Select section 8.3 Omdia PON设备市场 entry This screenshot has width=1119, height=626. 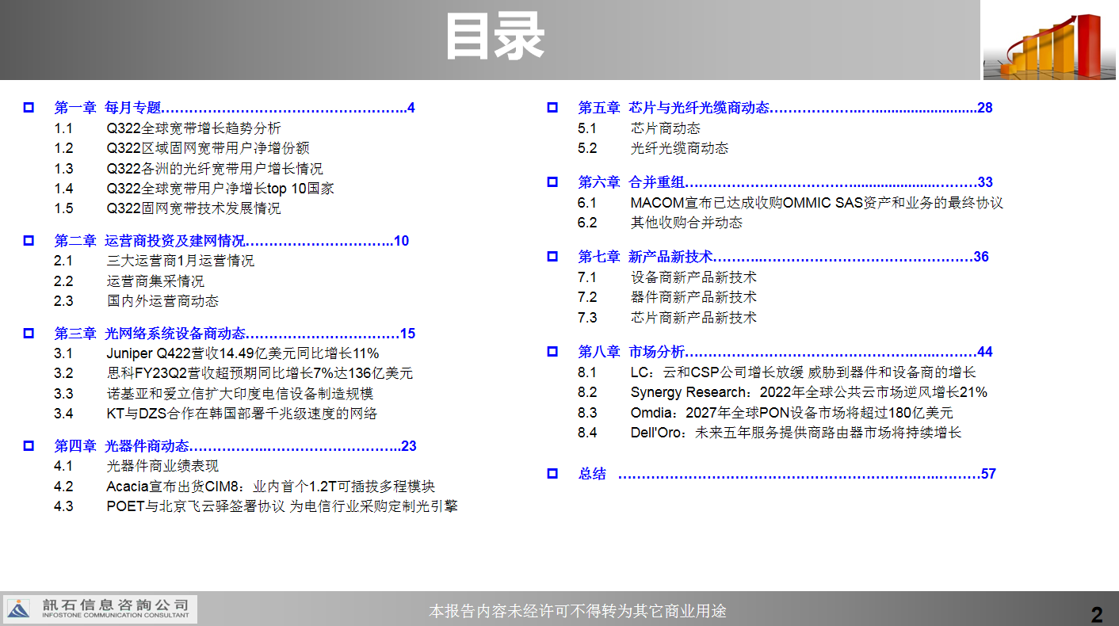791,413
